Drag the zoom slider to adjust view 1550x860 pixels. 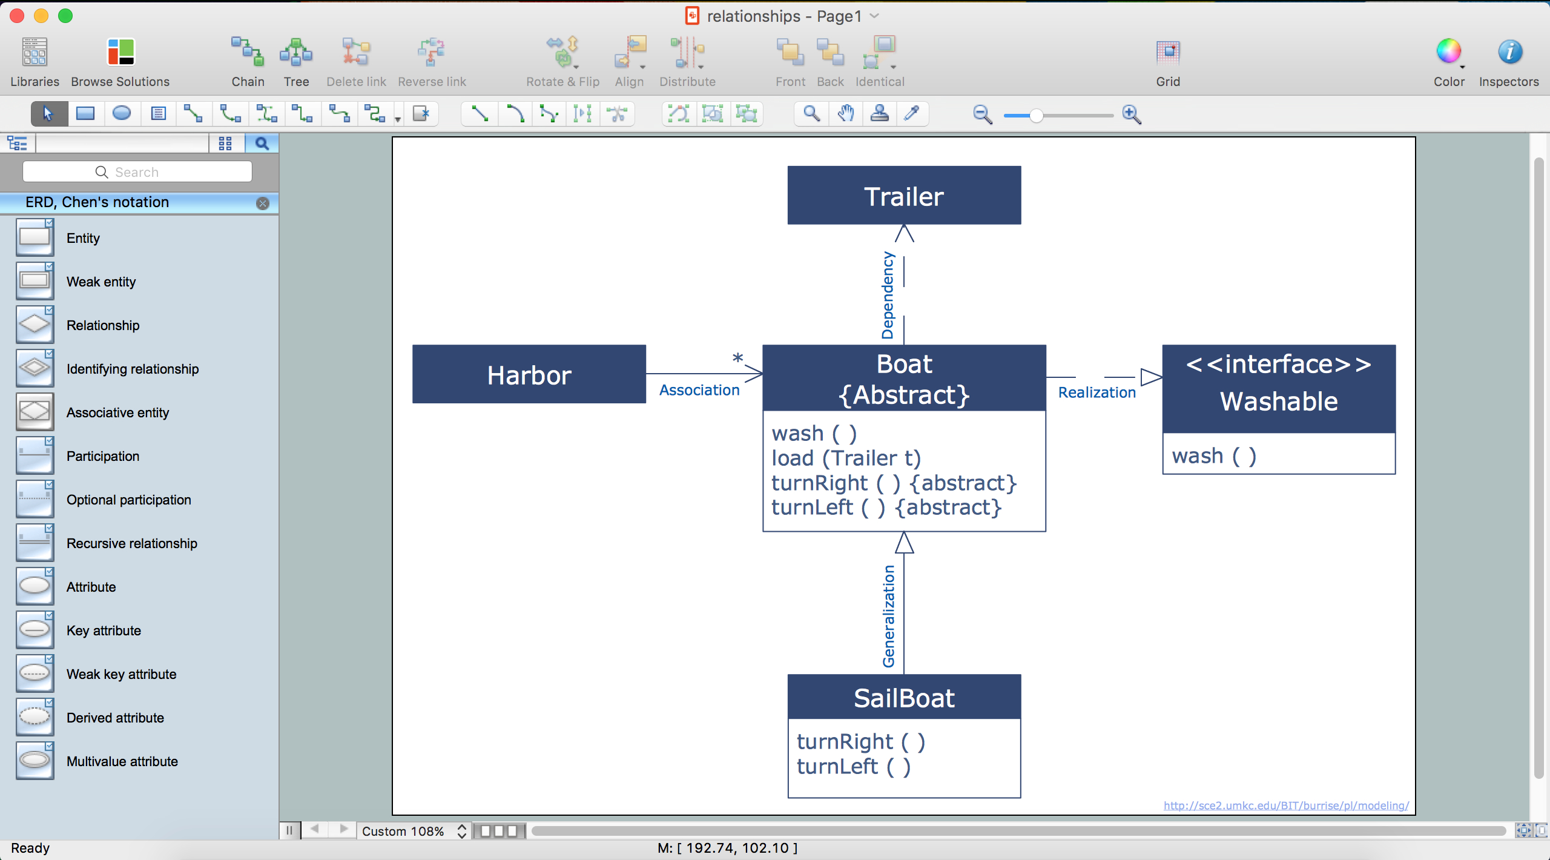point(1038,113)
